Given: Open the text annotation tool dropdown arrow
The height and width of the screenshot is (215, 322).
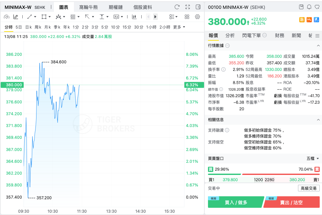Looking at the screenshot, I should [122, 17].
